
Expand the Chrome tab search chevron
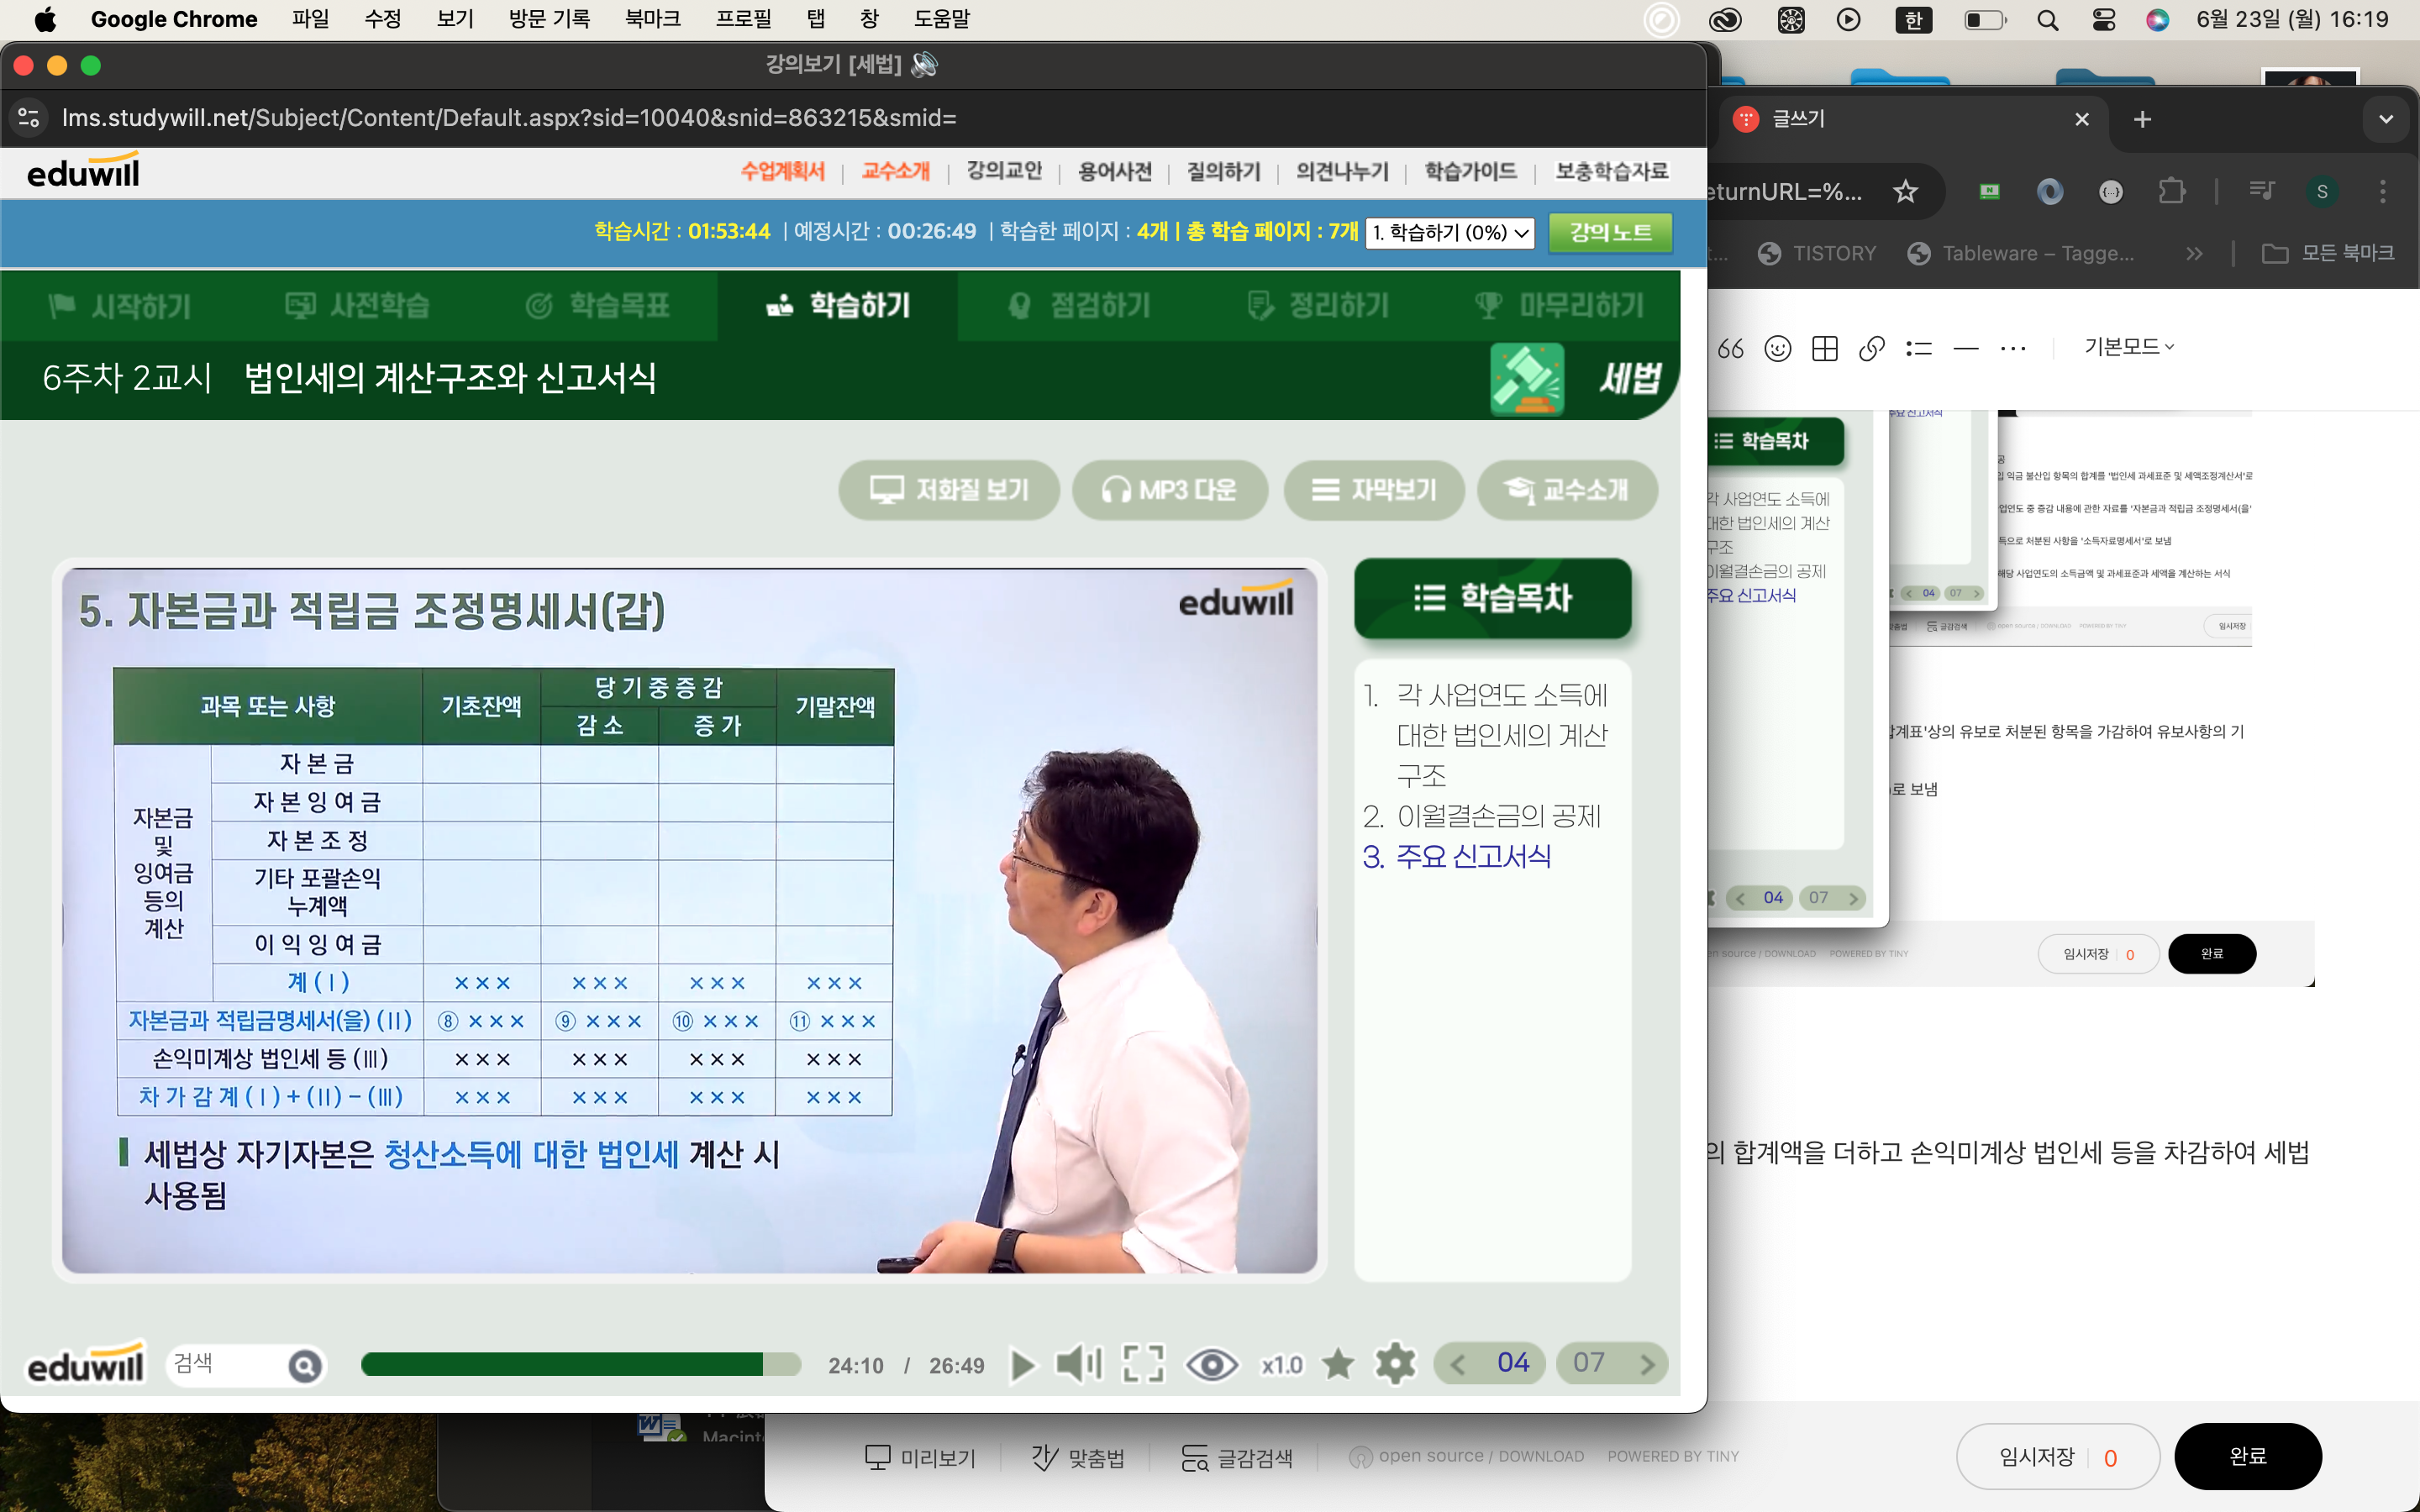(2386, 119)
